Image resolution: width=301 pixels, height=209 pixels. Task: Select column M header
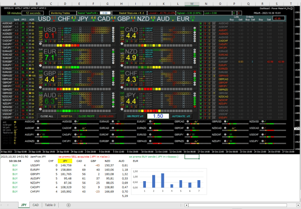(192, 4)
